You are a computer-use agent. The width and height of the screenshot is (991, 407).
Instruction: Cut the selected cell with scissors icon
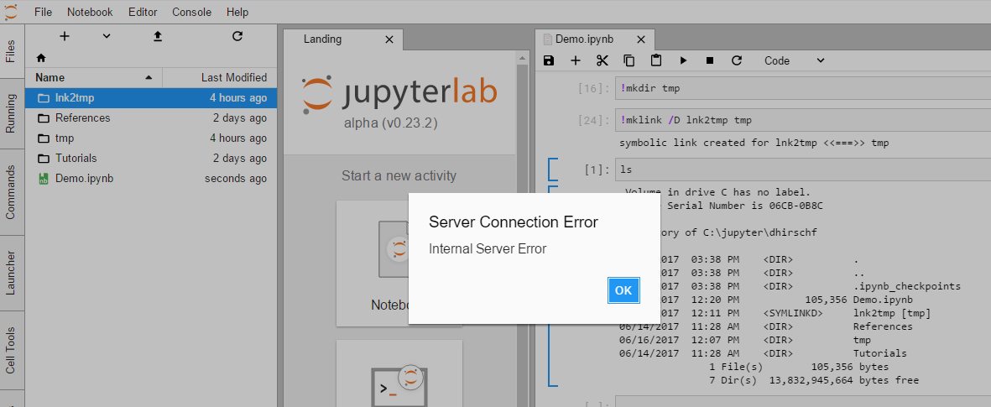[602, 60]
